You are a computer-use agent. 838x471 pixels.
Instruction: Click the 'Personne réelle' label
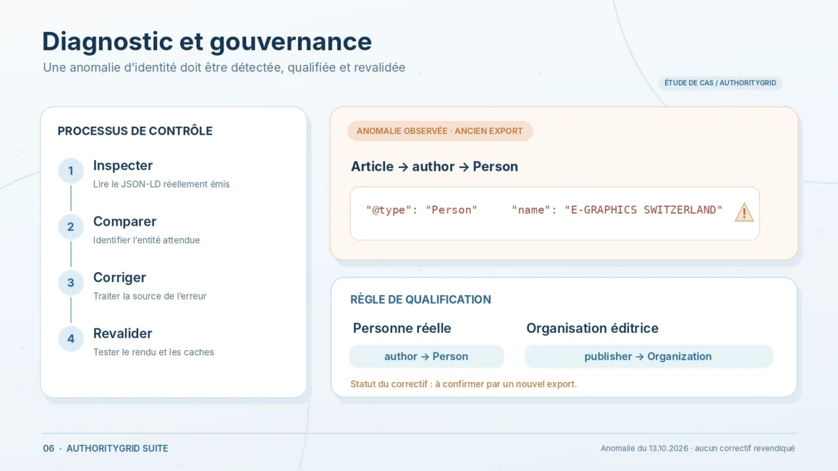[402, 328]
